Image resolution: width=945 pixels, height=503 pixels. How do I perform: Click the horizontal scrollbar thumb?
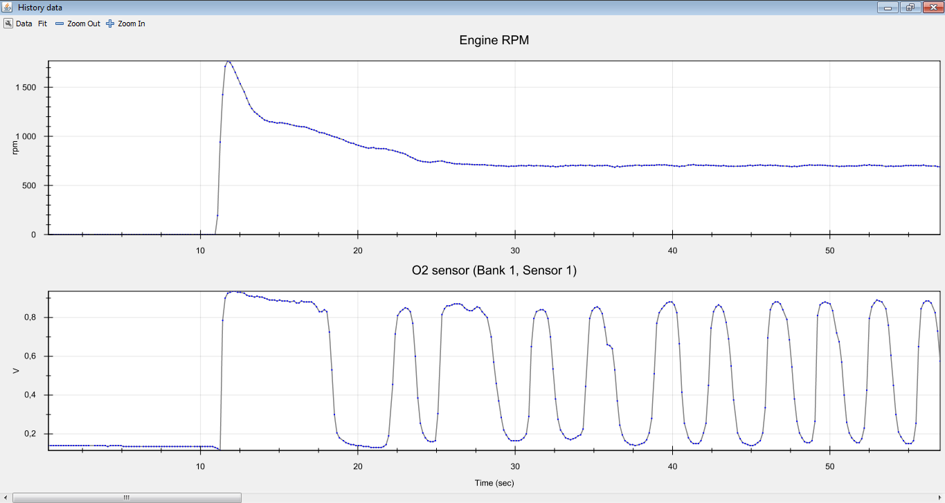pos(127,497)
